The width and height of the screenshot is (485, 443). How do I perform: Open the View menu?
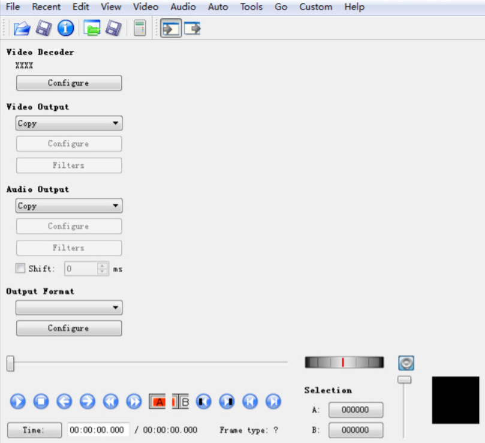click(x=111, y=7)
